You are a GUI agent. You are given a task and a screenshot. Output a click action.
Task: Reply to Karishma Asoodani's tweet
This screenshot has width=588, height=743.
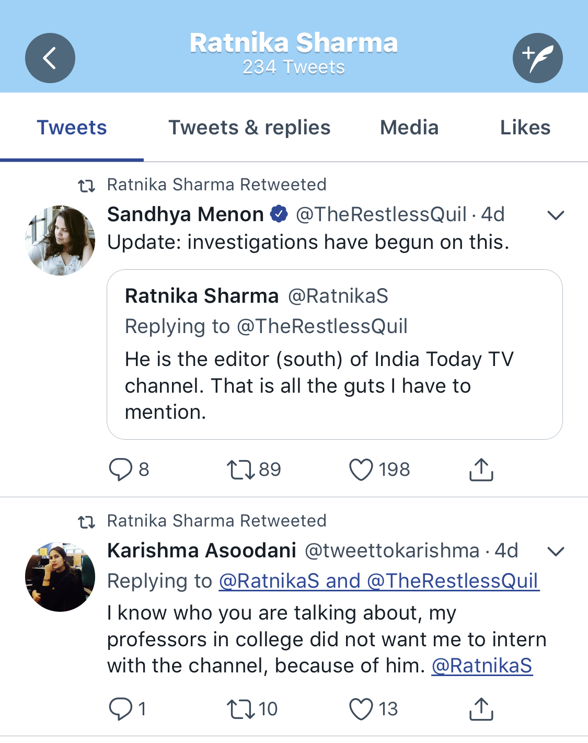tap(121, 709)
